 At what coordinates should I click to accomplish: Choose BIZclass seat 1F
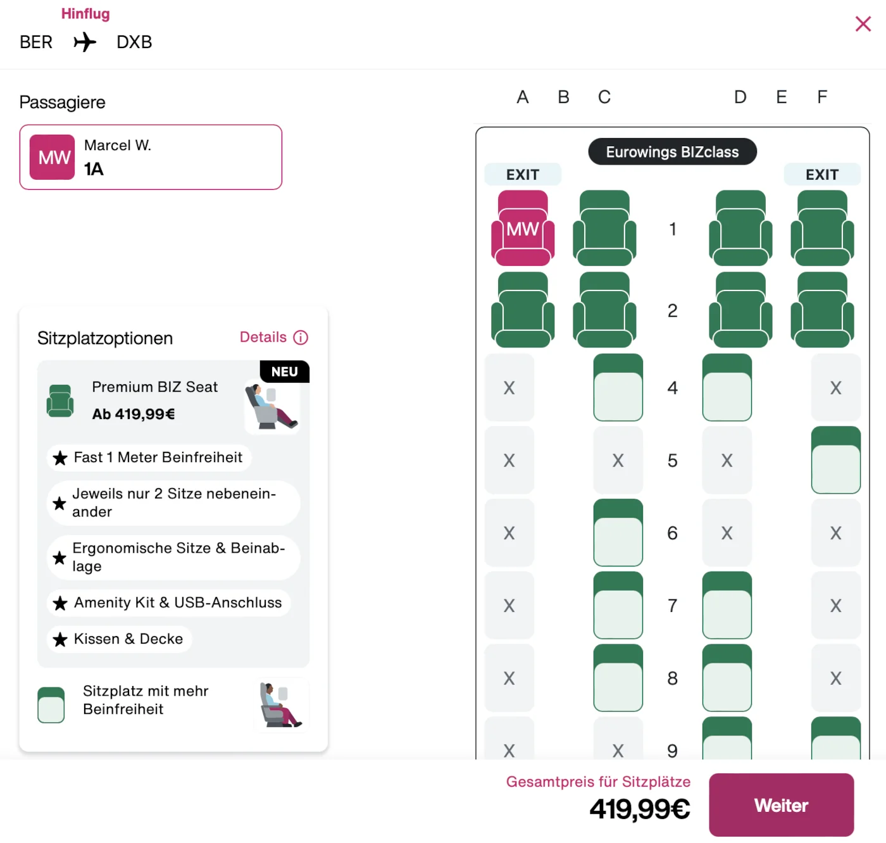822,228
